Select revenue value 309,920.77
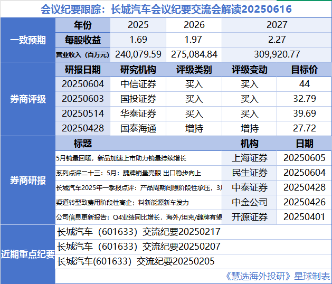Screen dimensions: 332x284 tap(277, 55)
